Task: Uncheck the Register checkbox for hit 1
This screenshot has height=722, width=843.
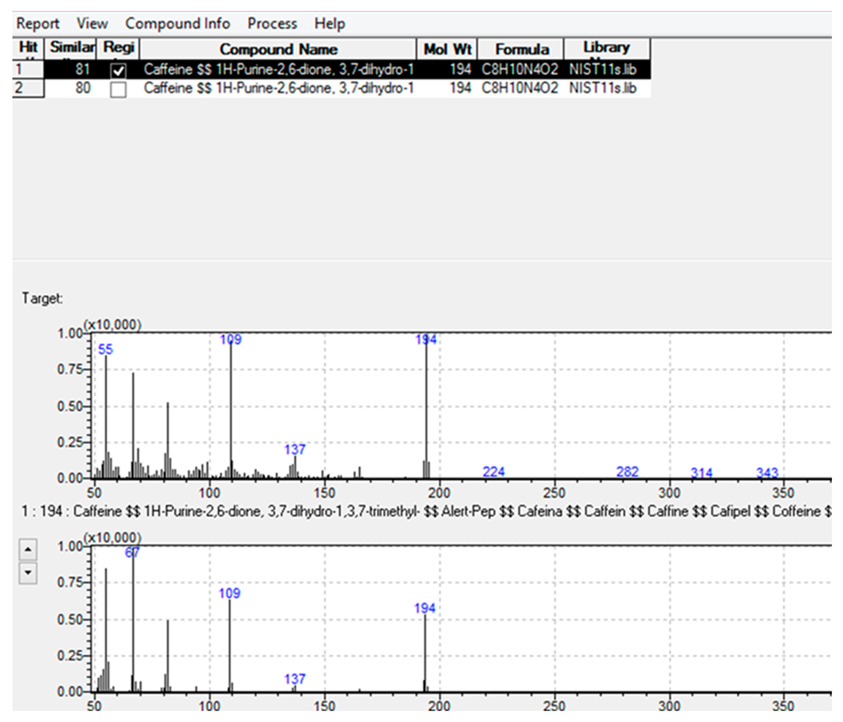Action: 118,71
